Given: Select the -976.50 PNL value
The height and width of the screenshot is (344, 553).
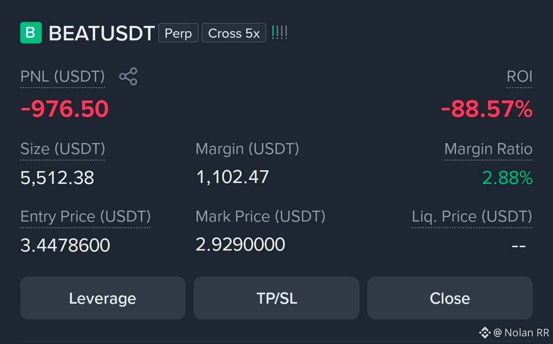Looking at the screenshot, I should coord(65,109).
